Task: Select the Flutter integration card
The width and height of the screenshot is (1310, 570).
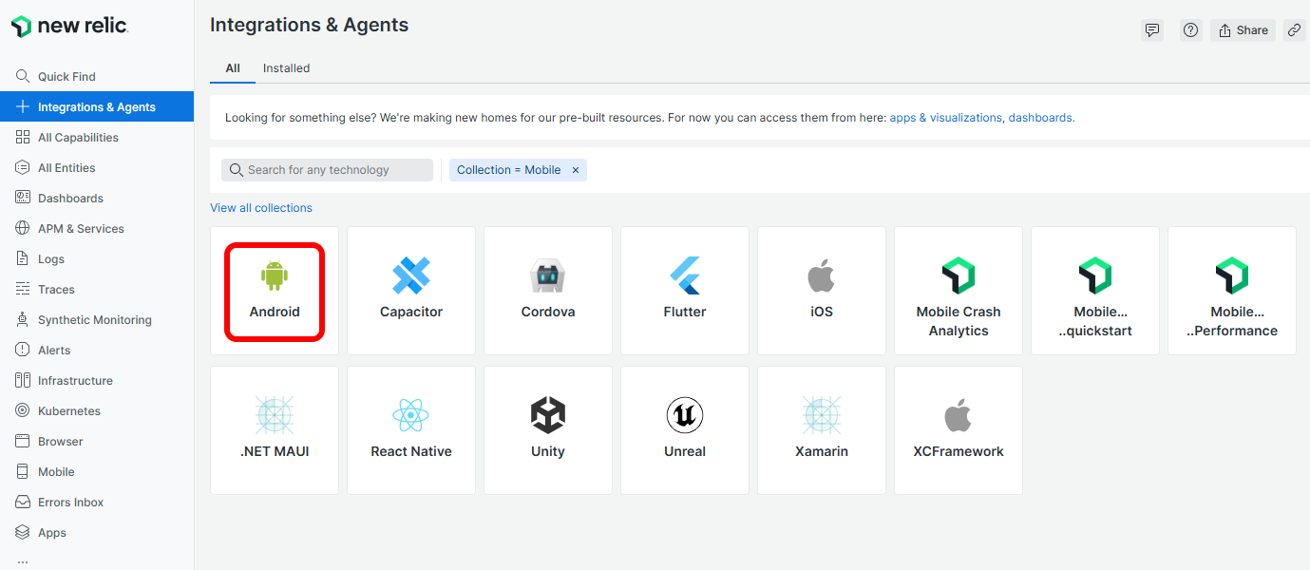Action: [x=685, y=291]
